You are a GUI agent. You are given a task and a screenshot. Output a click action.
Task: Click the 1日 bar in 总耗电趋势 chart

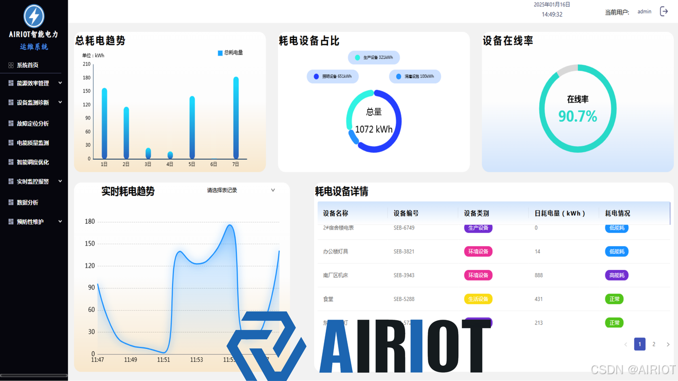104,123
